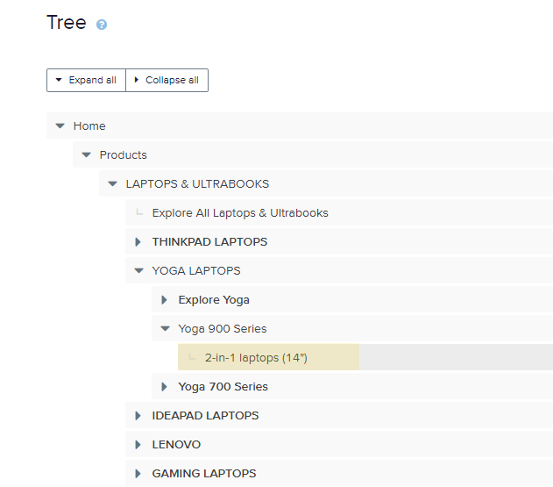Expand IDEAPAD LAPTOPS arrow
Image resolution: width=553 pixels, height=487 pixels.
[x=138, y=416]
